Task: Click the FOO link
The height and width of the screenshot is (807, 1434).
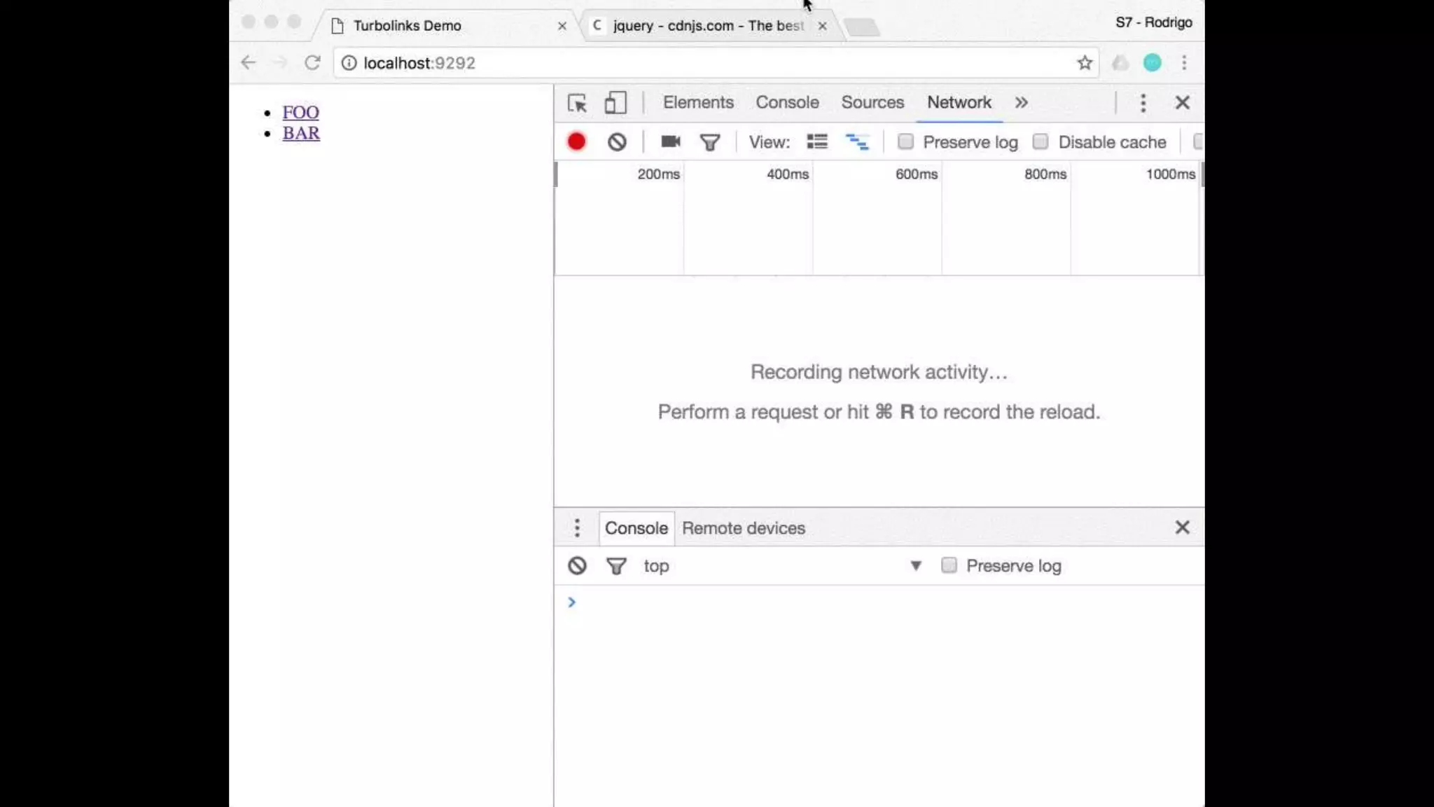Action: point(300,112)
